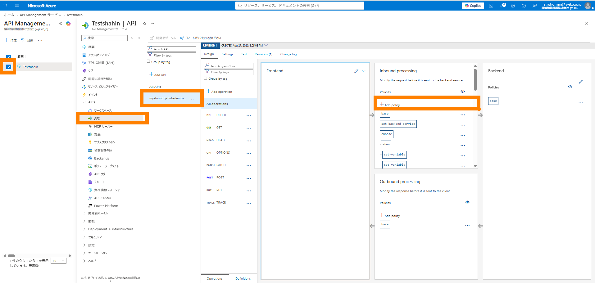Open the Azure portal hamburger menu

[x=17, y=6]
